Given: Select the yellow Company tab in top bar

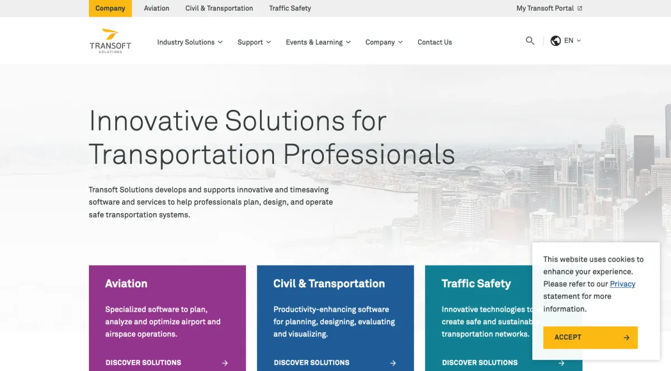Looking at the screenshot, I should 110,8.
